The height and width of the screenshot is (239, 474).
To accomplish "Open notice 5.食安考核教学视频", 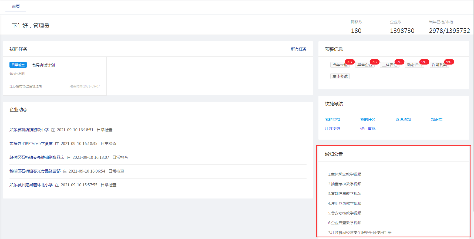I will click(345, 213).
